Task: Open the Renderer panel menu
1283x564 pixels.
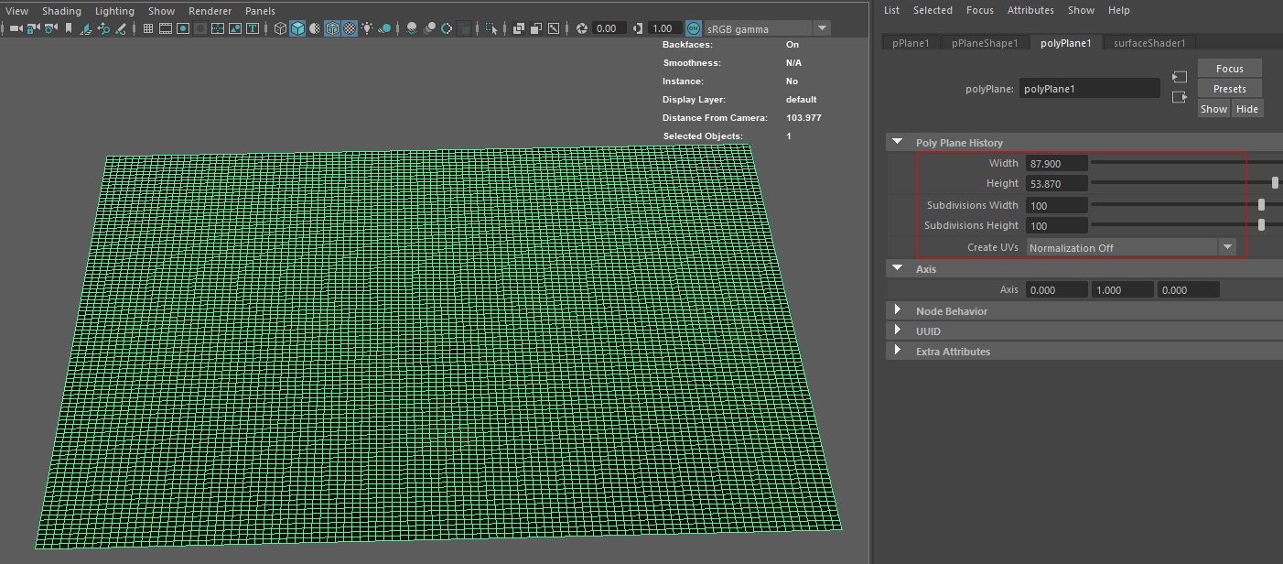Action: coord(210,11)
